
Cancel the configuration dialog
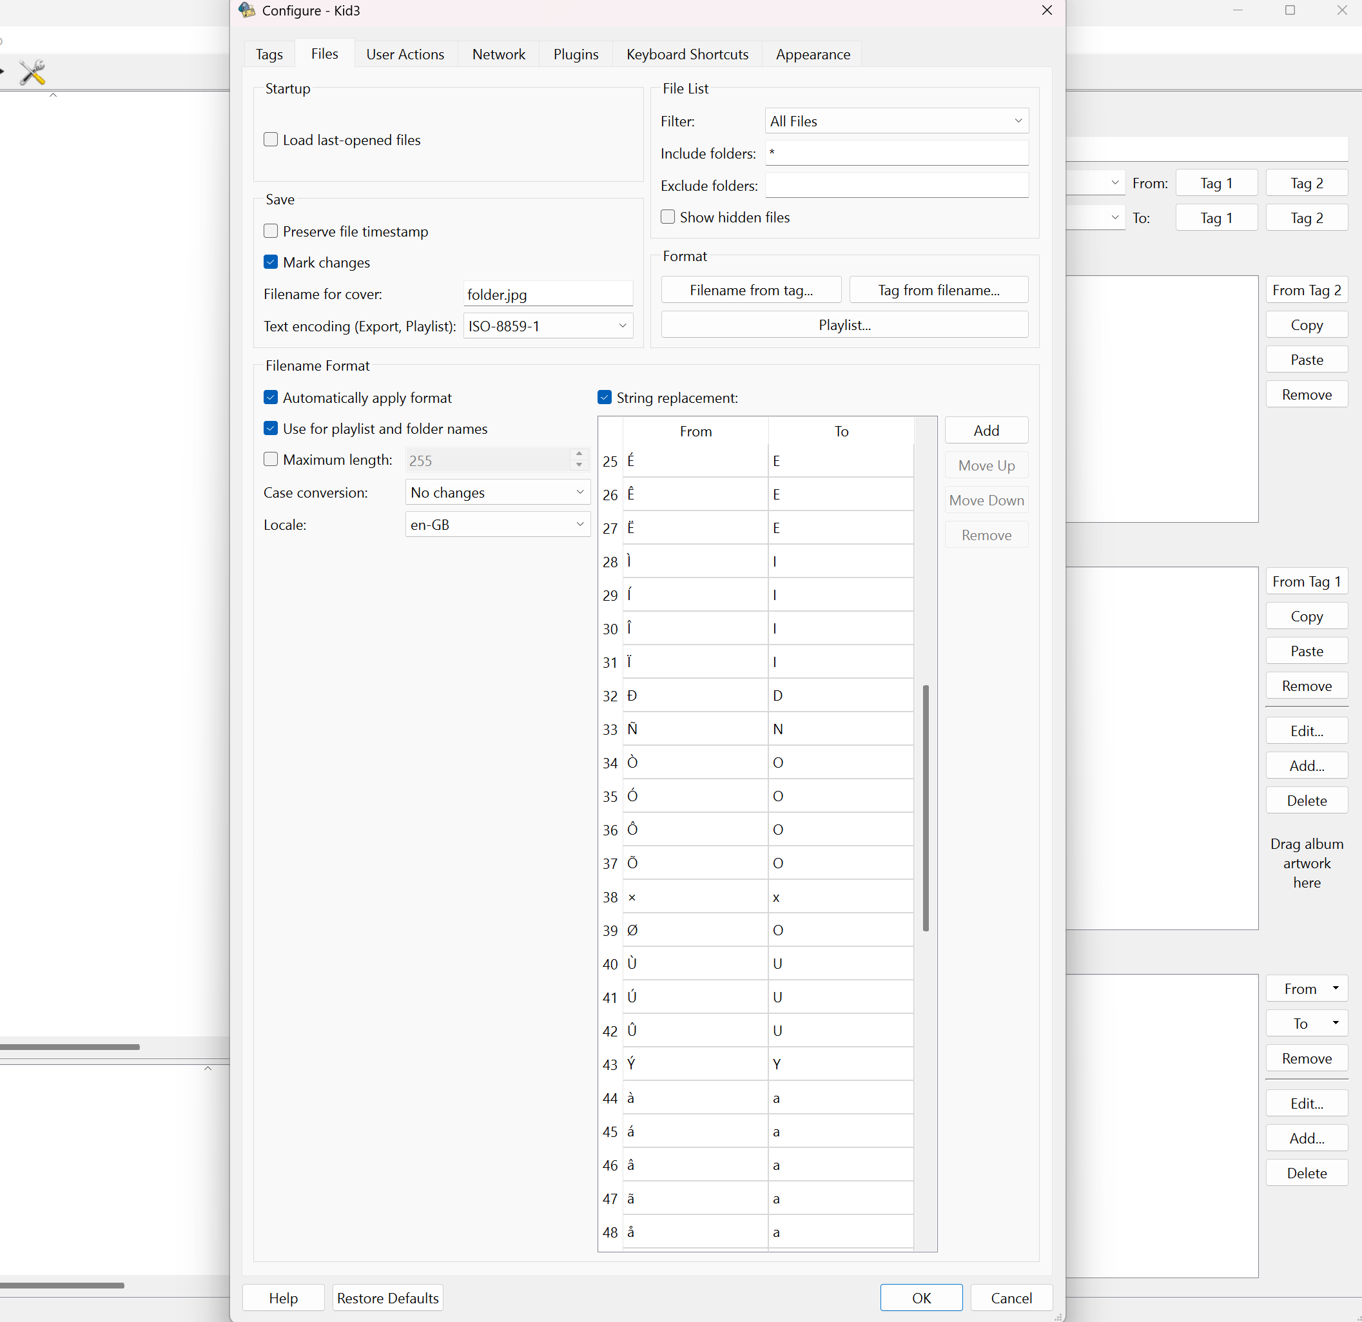point(1011,1298)
